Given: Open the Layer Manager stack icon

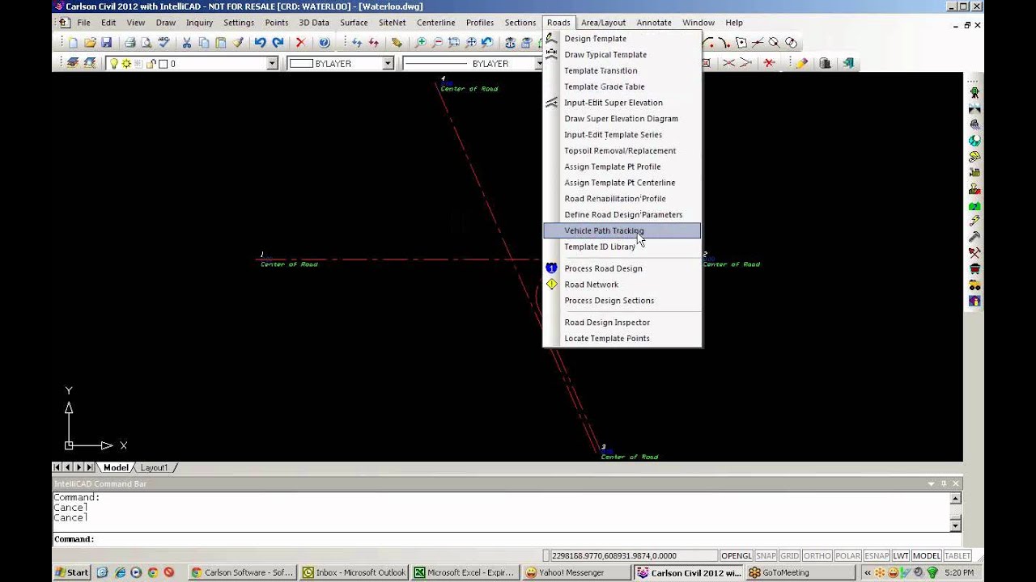Looking at the screenshot, I should [73, 63].
